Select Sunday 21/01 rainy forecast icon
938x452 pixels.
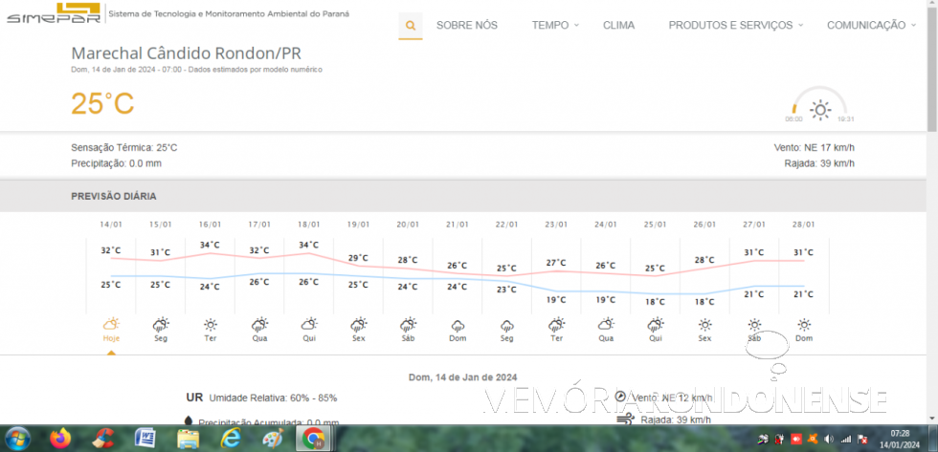tap(458, 325)
